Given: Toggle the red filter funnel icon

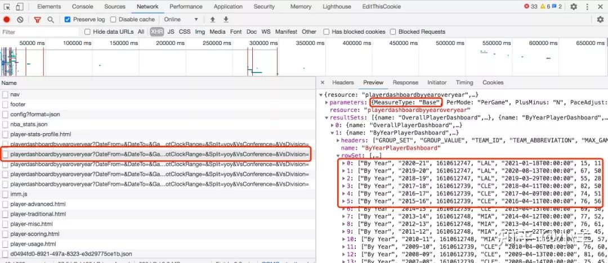Looking at the screenshot, I should (37, 20).
